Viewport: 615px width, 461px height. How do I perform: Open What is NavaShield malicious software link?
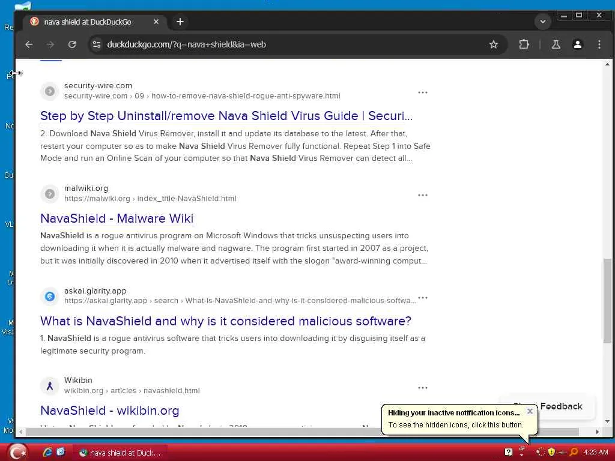click(x=226, y=322)
